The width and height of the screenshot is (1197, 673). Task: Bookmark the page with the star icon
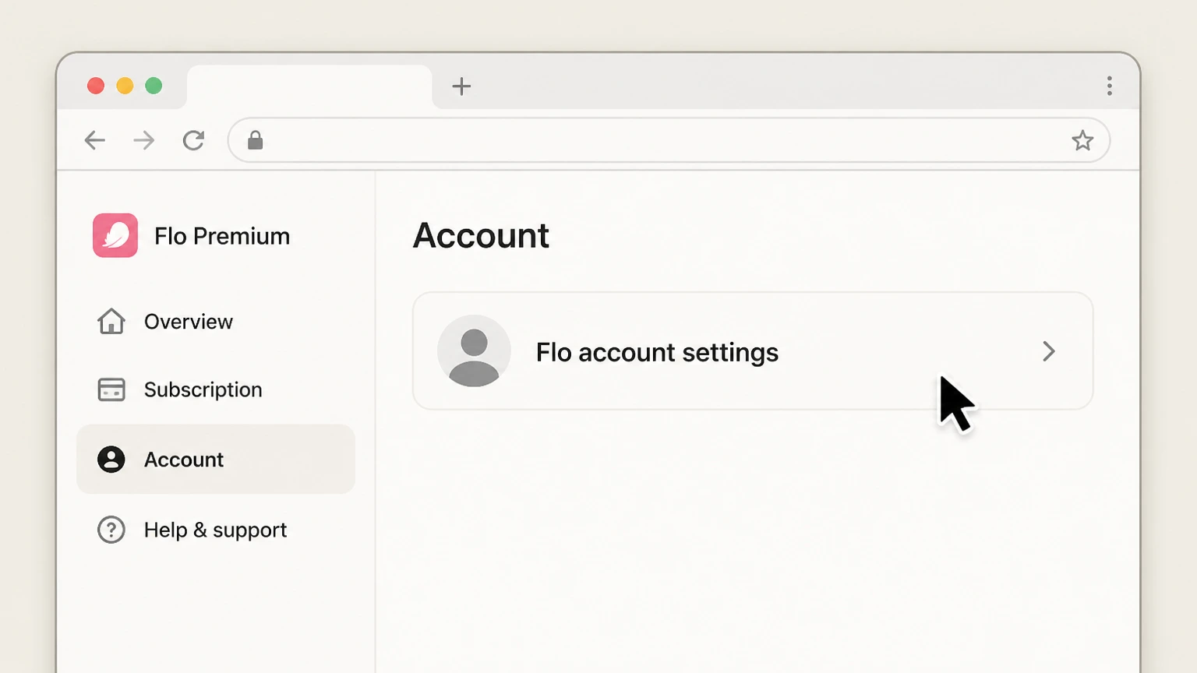(x=1082, y=141)
